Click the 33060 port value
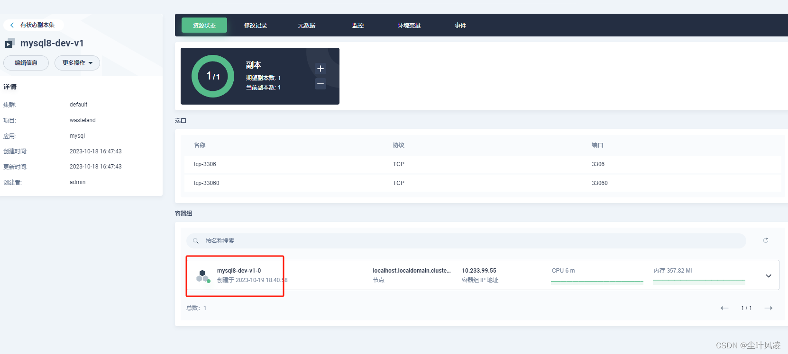 pyautogui.click(x=599, y=183)
